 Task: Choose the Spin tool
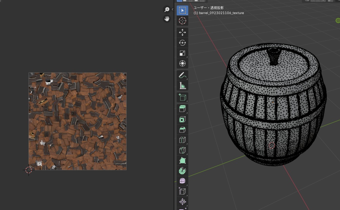click(182, 171)
